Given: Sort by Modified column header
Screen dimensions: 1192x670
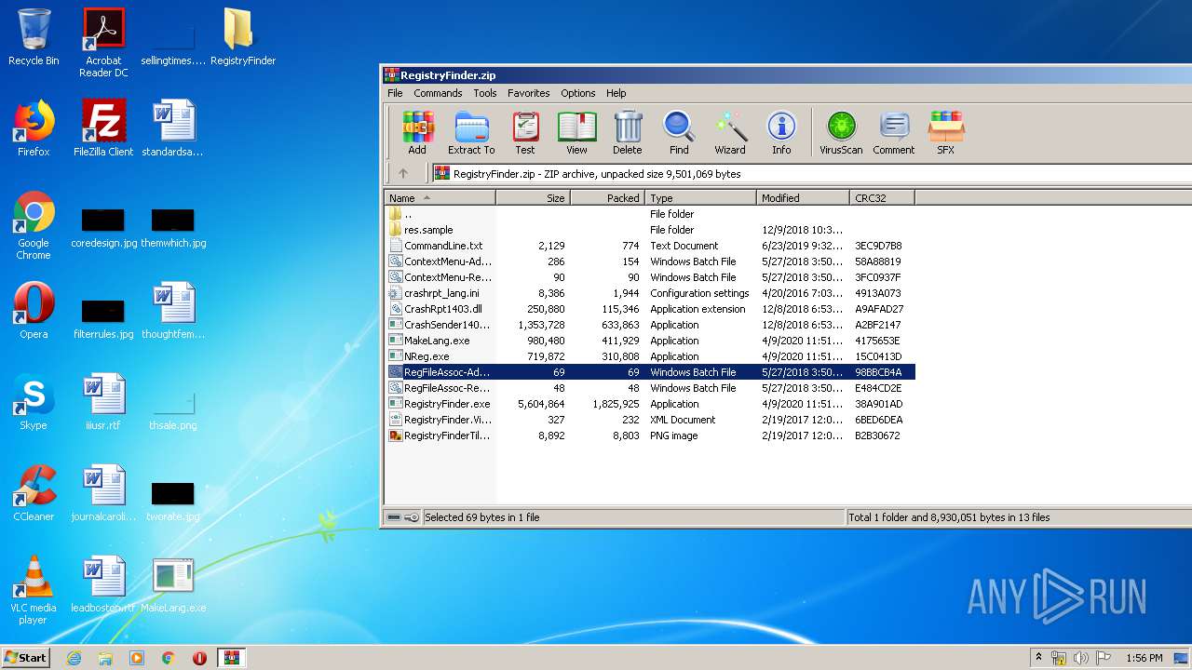Looking at the screenshot, I should click(803, 197).
